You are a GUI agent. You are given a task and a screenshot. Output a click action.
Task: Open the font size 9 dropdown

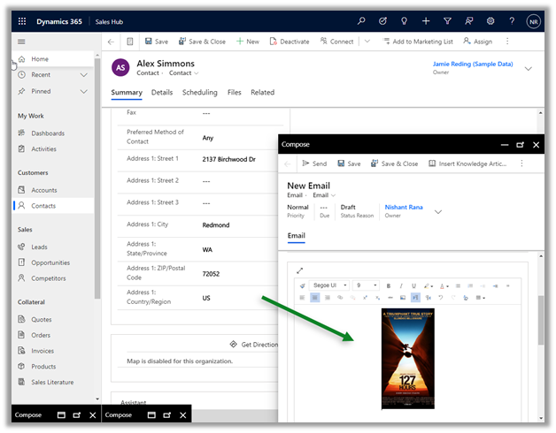pos(364,285)
